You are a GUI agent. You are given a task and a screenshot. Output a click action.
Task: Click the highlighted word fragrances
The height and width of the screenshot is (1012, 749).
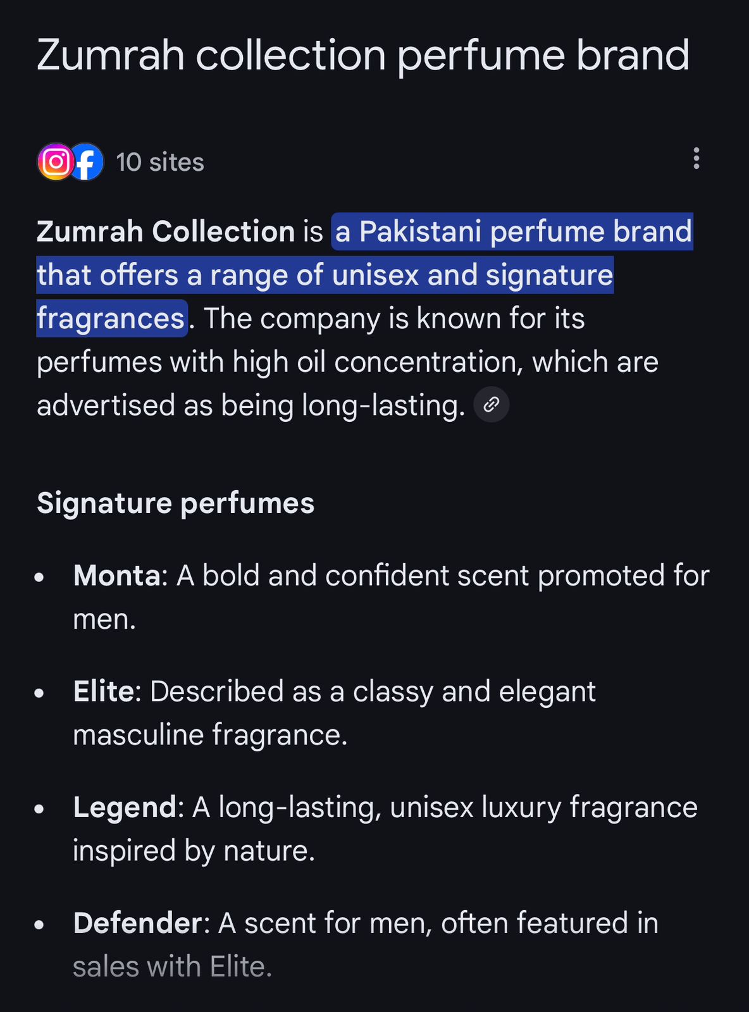[111, 318]
